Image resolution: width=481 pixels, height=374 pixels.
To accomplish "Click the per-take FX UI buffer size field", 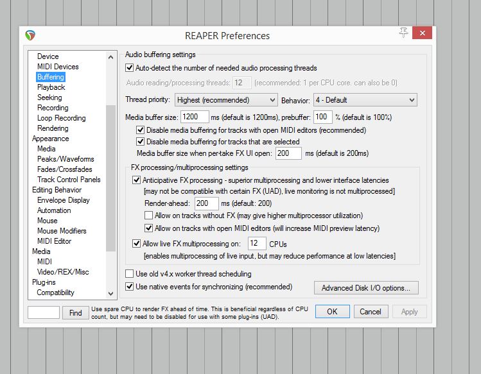I will click(288, 153).
